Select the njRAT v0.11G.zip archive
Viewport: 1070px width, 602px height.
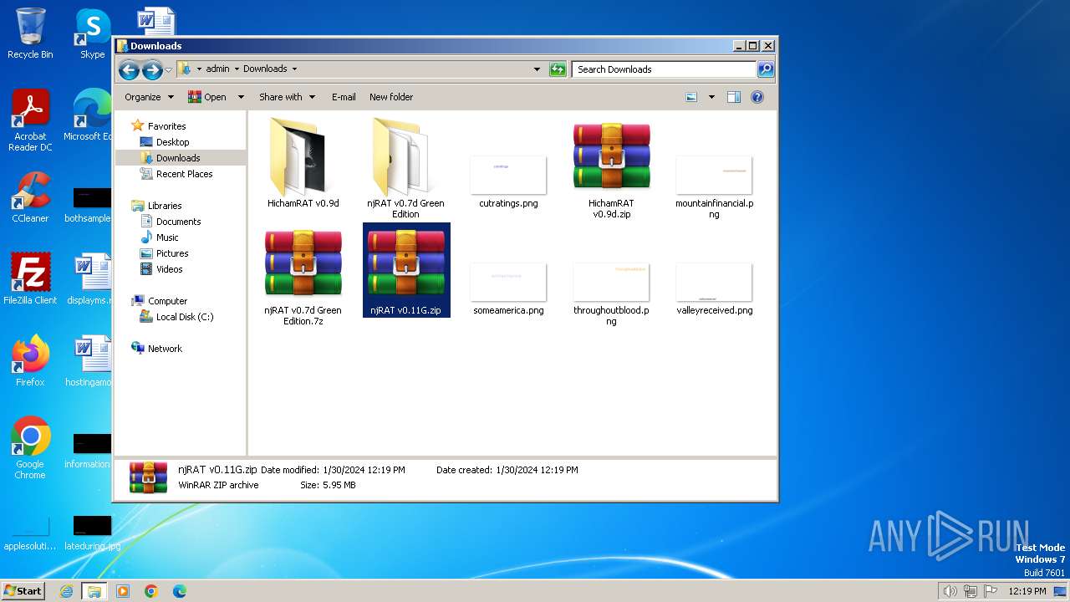coord(406,270)
